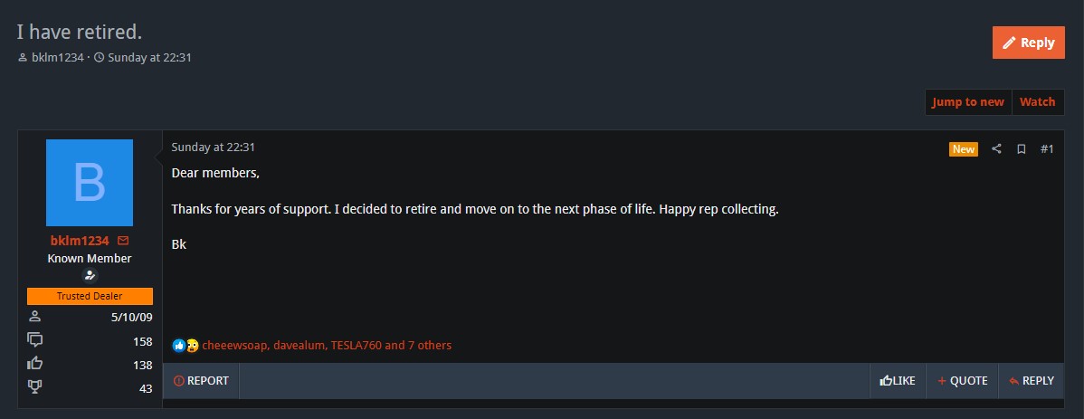Click the envelope icon next to bklm1234
Screen dimensions: 1084x419
pos(123,241)
